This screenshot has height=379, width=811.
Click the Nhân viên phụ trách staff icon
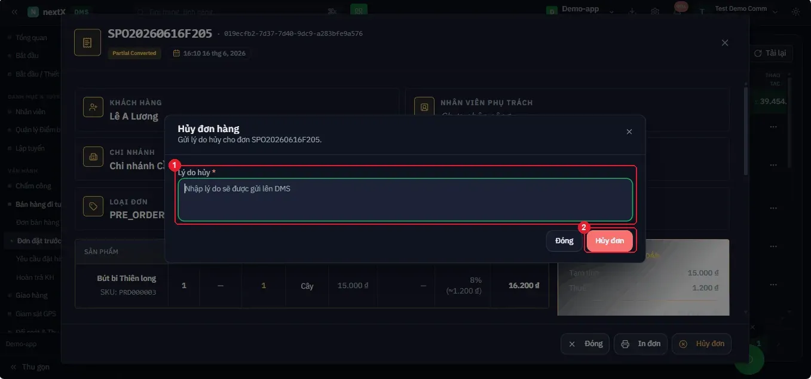424,107
